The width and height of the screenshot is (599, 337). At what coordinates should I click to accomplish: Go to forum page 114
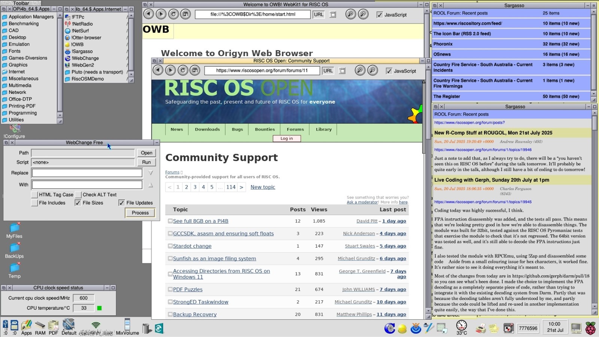point(231,187)
